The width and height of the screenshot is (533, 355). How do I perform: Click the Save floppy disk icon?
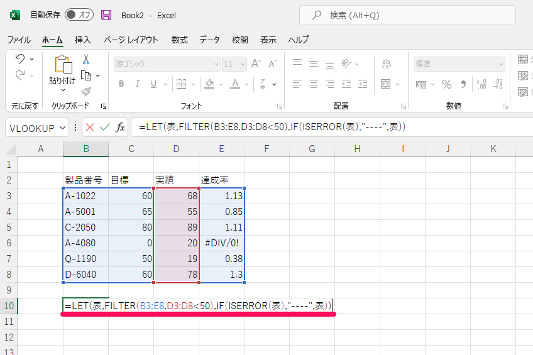[x=106, y=15]
